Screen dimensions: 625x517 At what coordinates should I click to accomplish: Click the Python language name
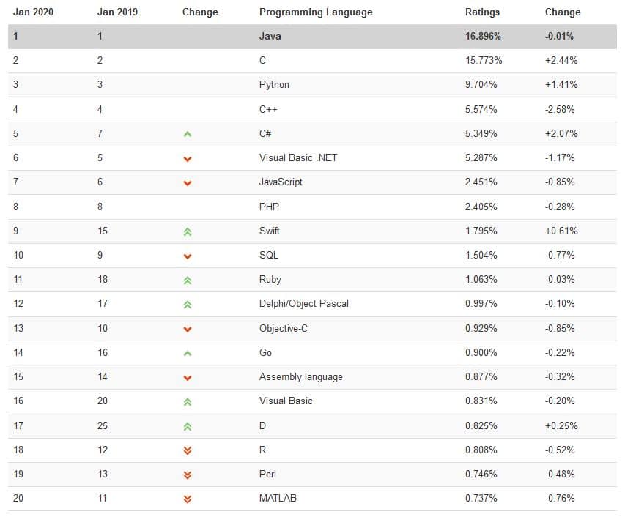[274, 84]
